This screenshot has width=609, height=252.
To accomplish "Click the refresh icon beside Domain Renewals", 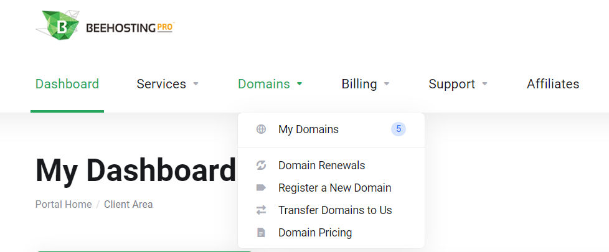I will (x=261, y=166).
